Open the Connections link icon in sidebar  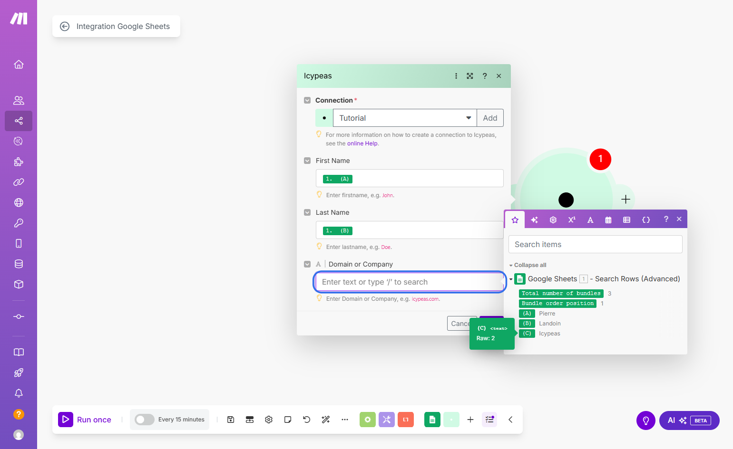19,182
